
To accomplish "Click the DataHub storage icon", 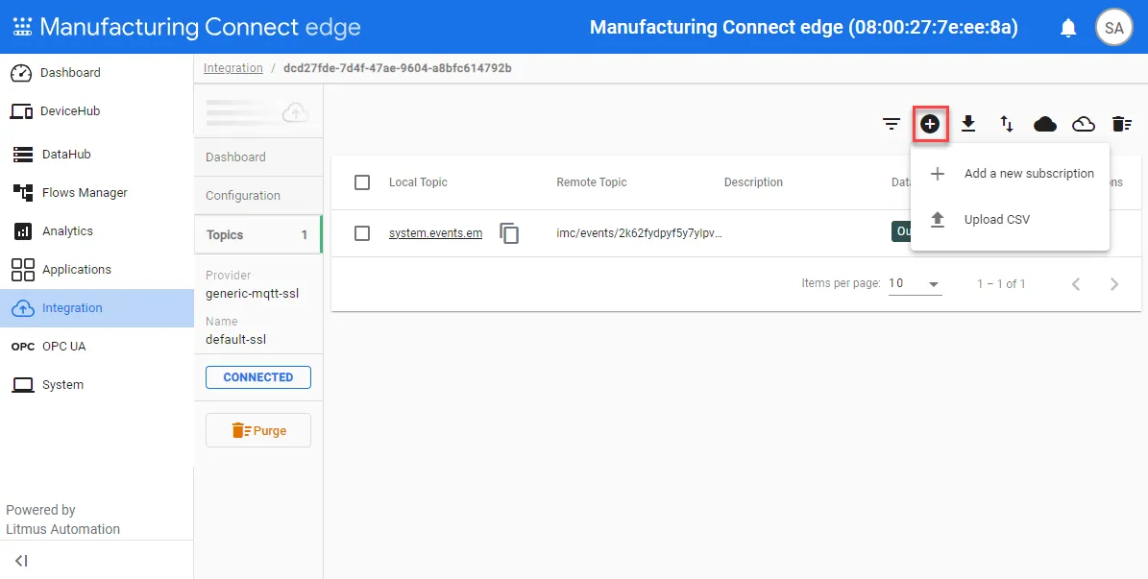I will pos(23,155).
